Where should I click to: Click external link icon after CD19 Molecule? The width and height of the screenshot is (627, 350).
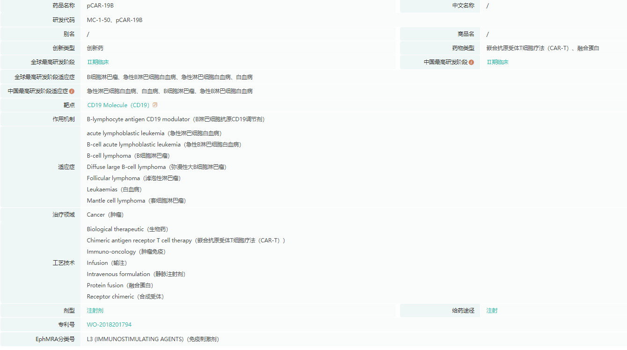[155, 105]
